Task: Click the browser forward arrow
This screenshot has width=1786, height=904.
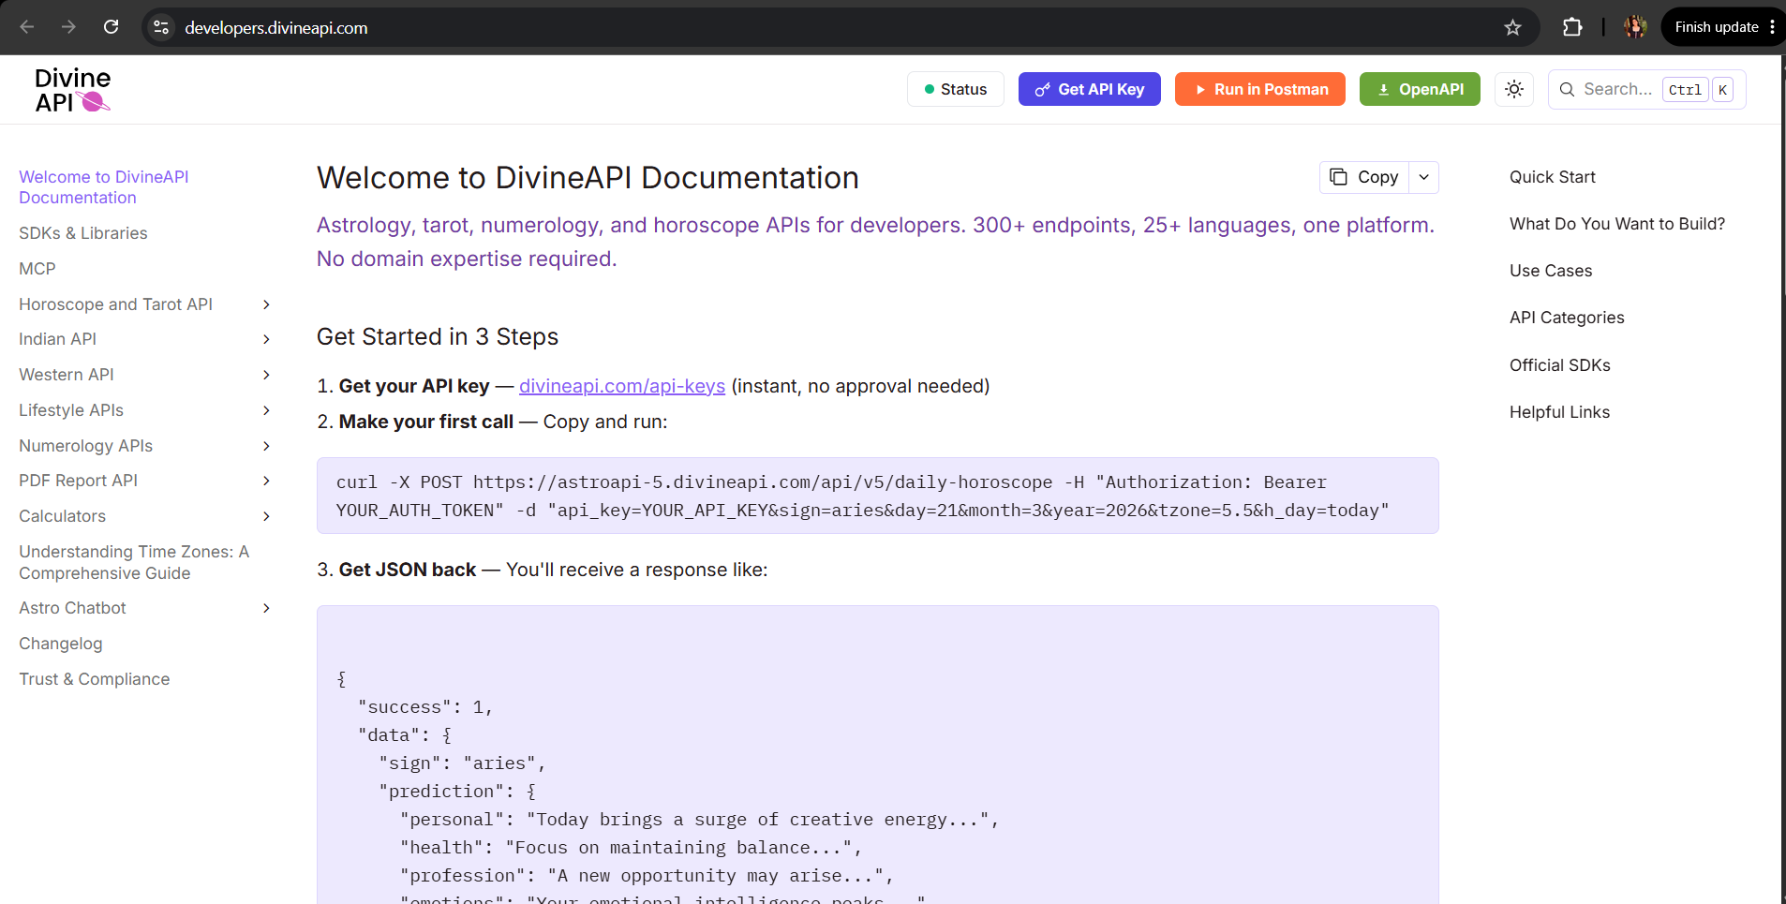Action: coord(68,27)
